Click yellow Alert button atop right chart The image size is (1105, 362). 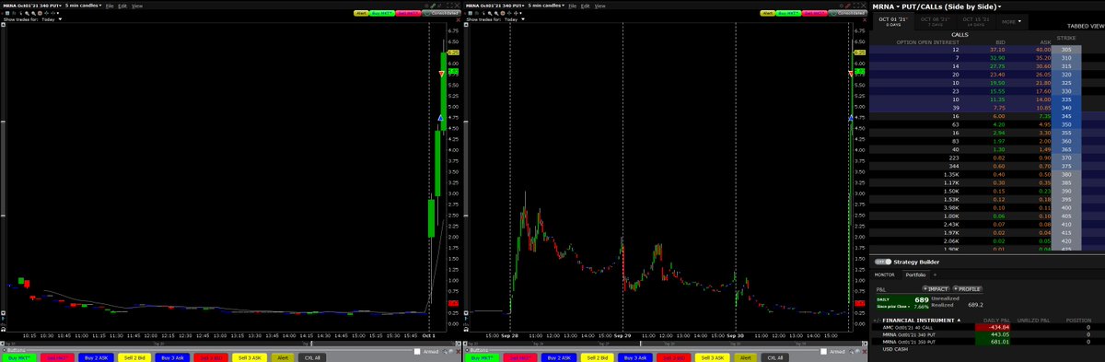[768, 13]
